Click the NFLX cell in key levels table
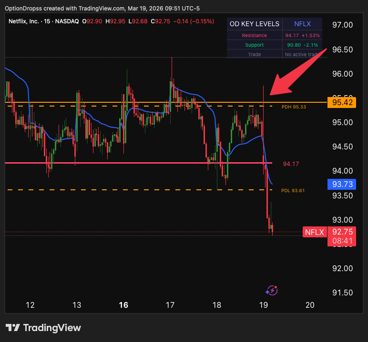Viewport: 368px width, 342px height. tap(302, 24)
